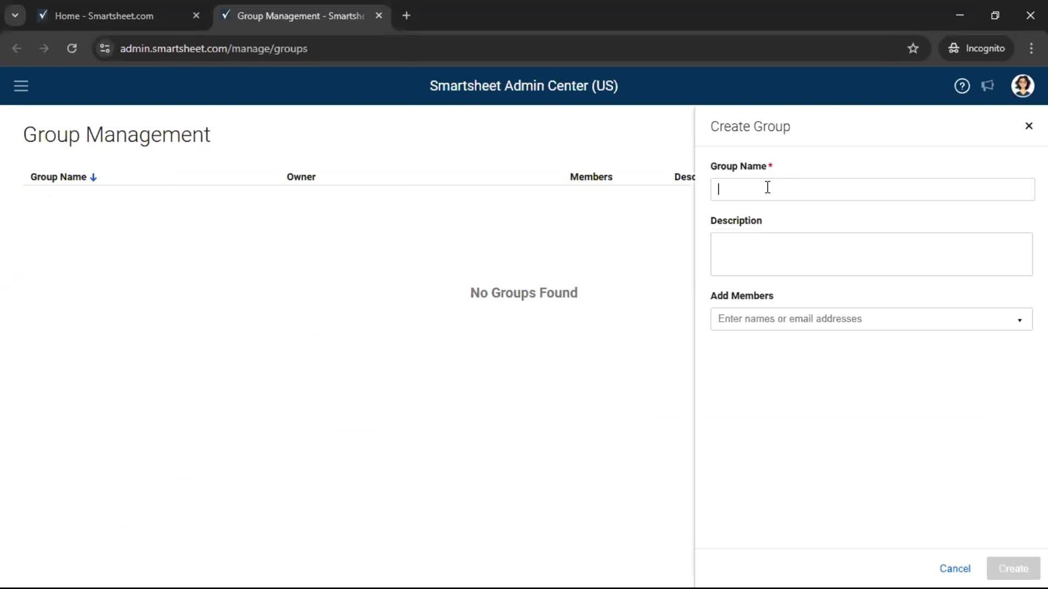Open the announcements megaphone icon
Viewport: 1048px width, 589px height.
[988, 86]
